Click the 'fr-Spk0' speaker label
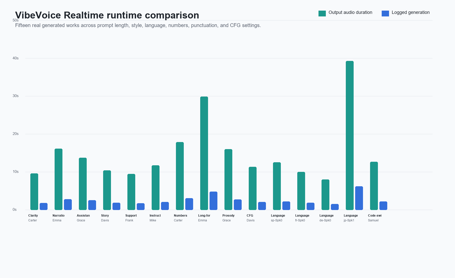 coord(300,220)
